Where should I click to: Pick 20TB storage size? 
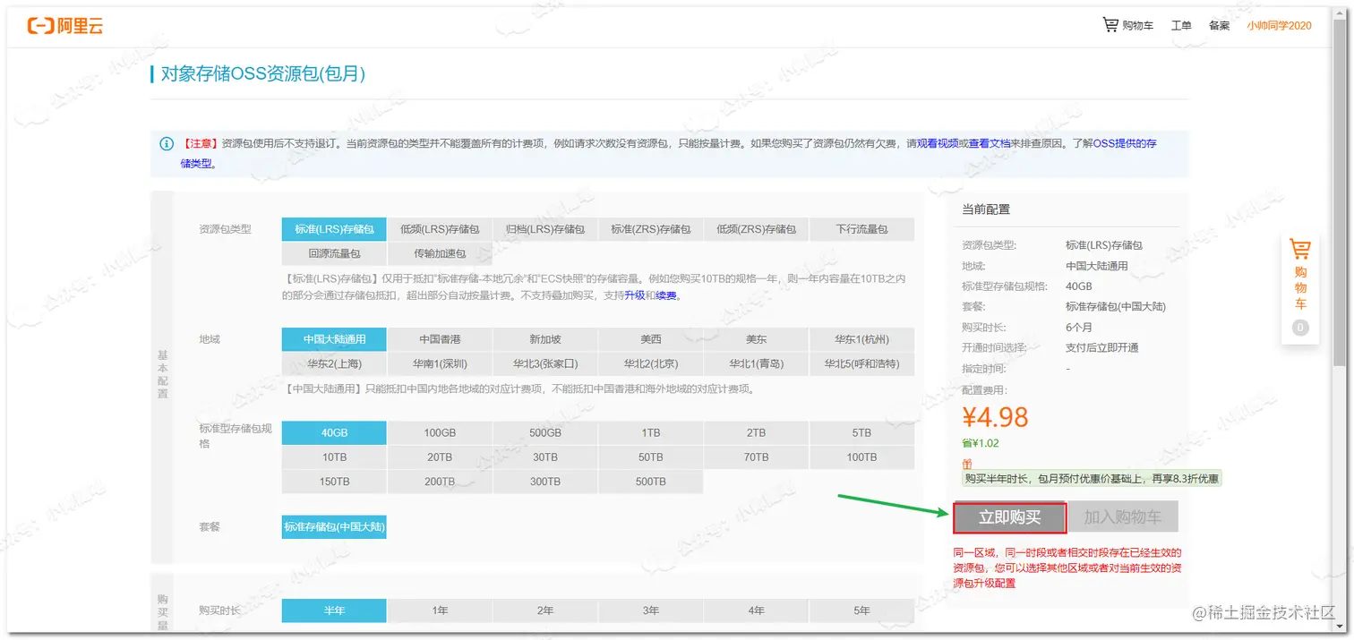pyautogui.click(x=440, y=457)
